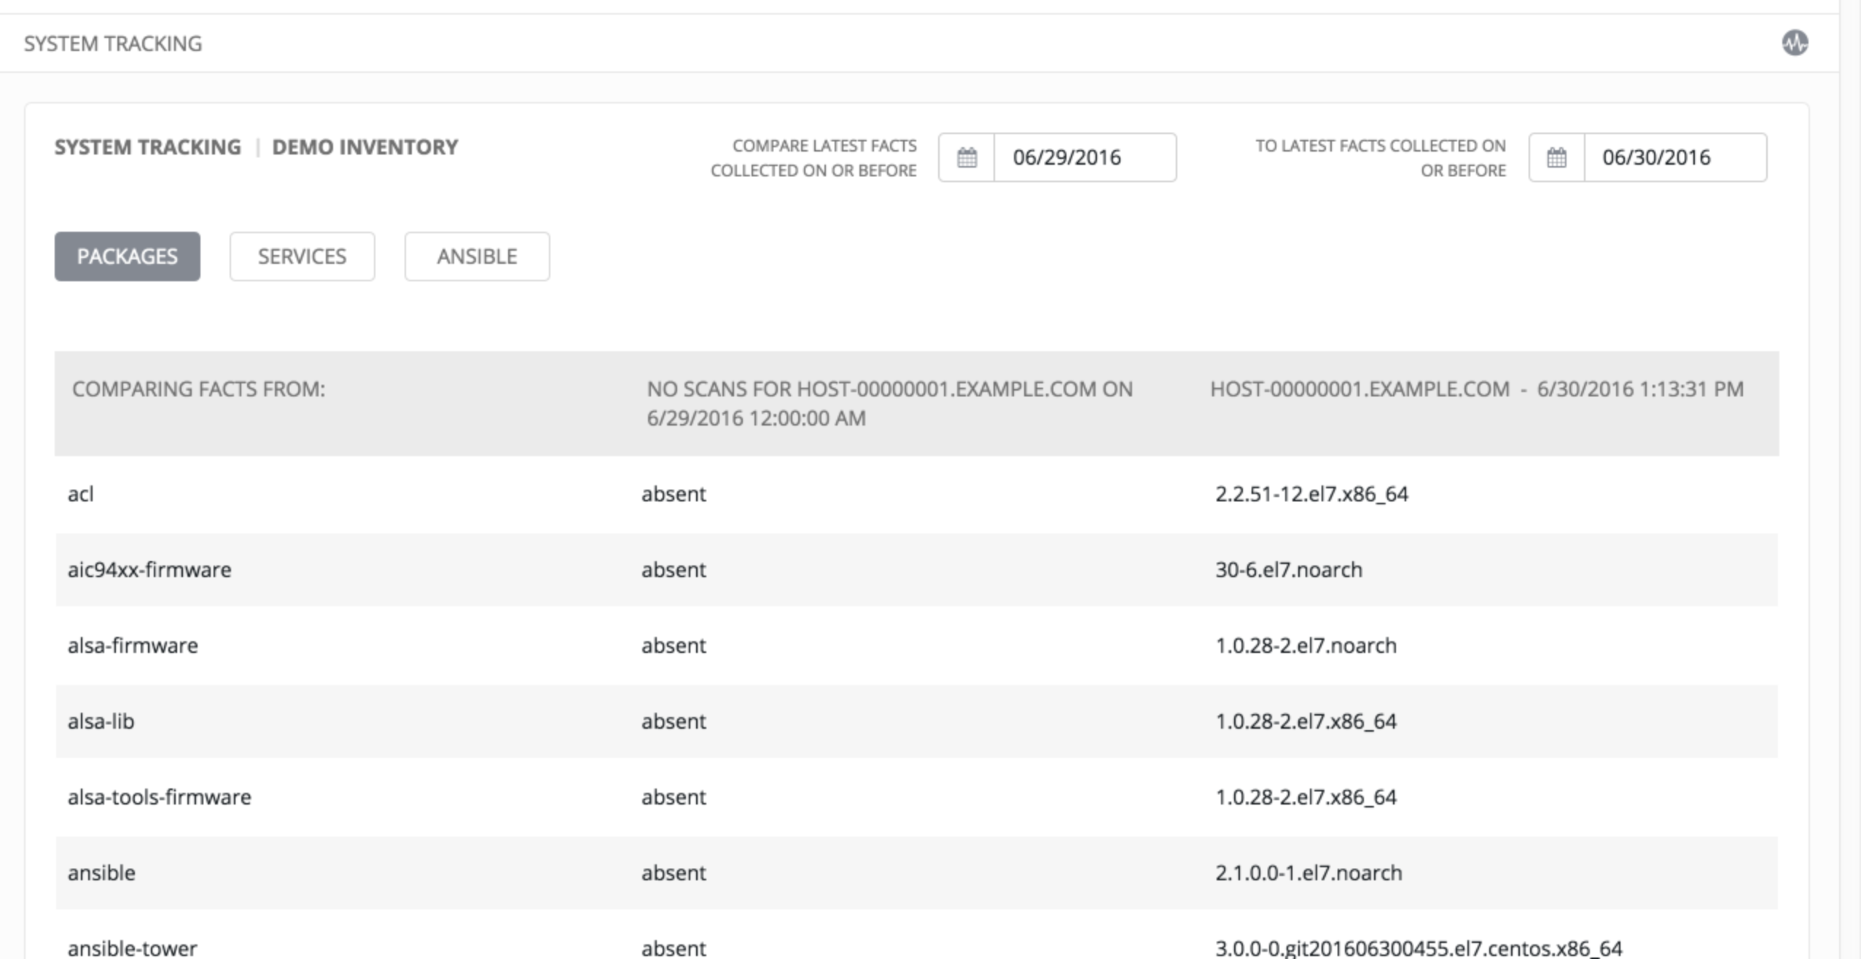This screenshot has height=959, width=1861.
Task: Select the ansible package row
Action: tap(101, 873)
